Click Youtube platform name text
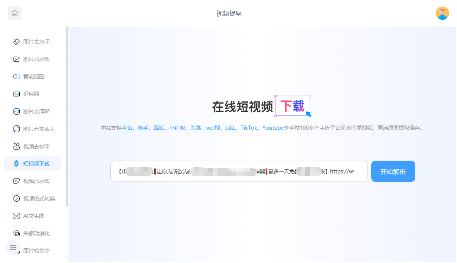Image resolution: width=457 pixels, height=263 pixels. click(273, 128)
